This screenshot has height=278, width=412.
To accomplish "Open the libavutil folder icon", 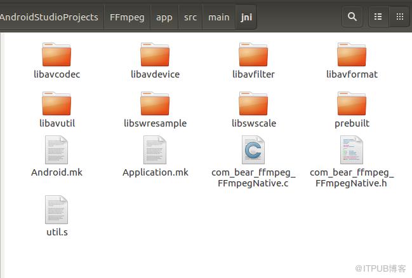I will (x=56, y=104).
